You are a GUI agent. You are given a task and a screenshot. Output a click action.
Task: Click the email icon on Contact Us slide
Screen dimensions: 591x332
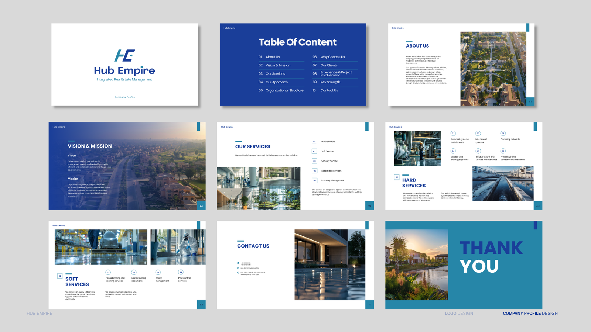[238, 268]
